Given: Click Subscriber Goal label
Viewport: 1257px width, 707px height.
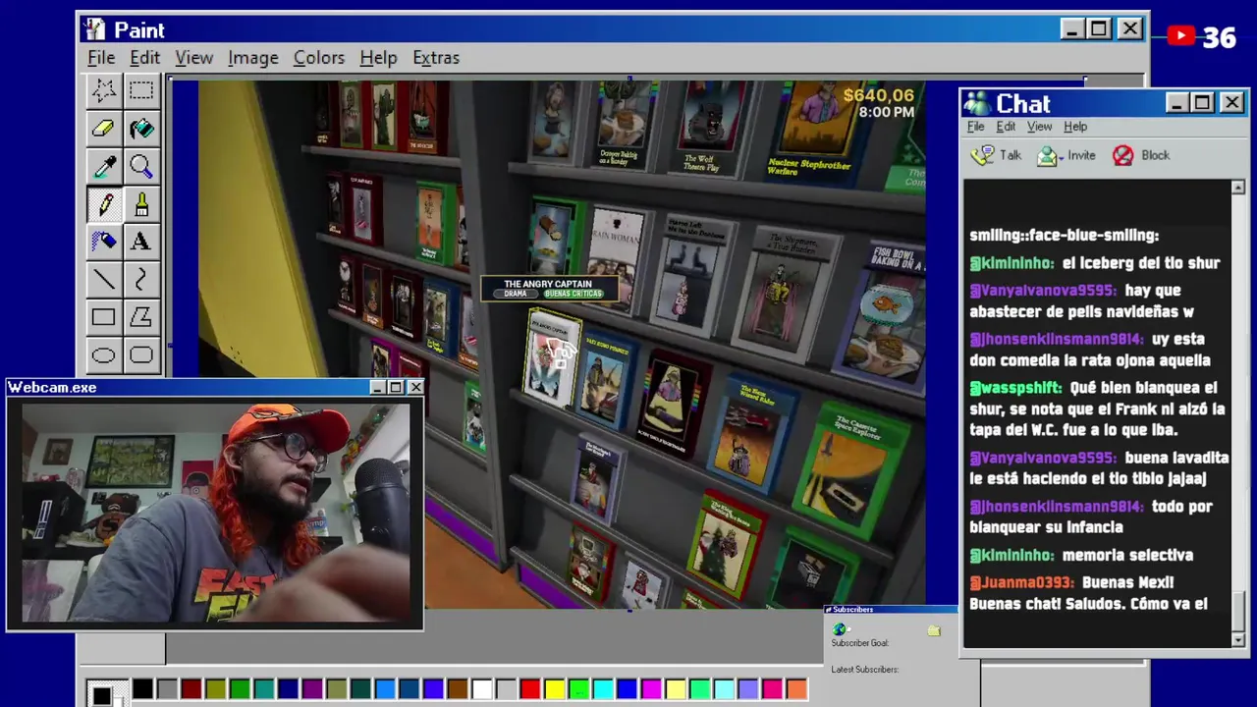Looking at the screenshot, I should click(x=859, y=643).
